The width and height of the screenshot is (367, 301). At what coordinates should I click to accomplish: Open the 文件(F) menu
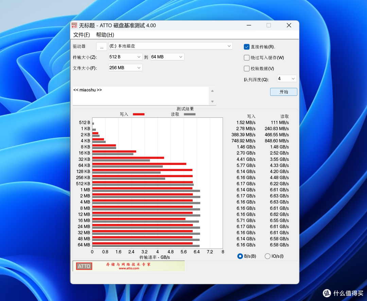82,35
